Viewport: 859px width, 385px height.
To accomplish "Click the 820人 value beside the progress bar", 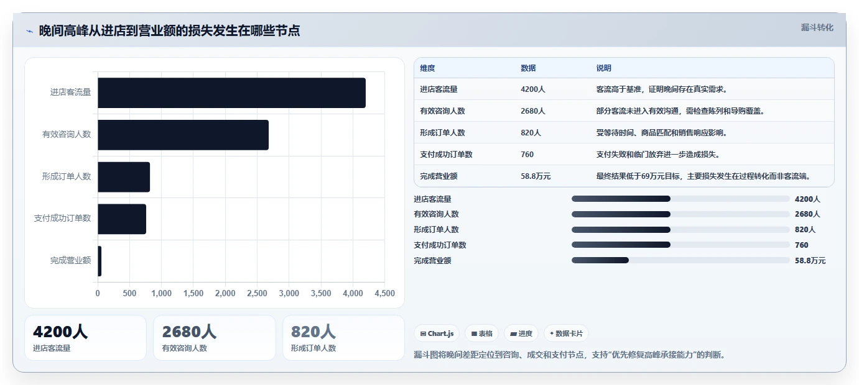I will pos(806,230).
